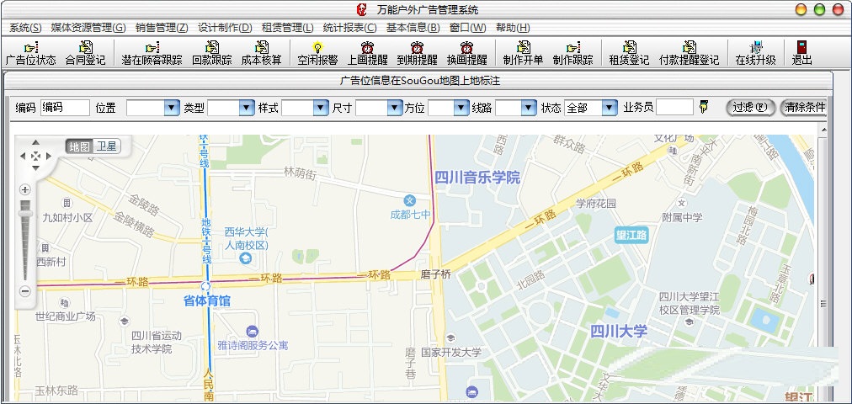The height and width of the screenshot is (404, 852).
Task: Pan the map right arrow
Action: pyautogui.click(x=48, y=156)
